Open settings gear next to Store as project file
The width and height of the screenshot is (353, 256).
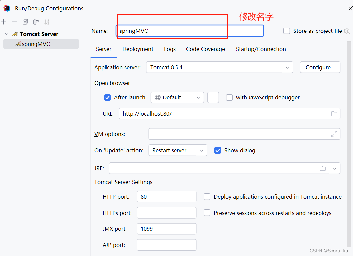coord(347,31)
